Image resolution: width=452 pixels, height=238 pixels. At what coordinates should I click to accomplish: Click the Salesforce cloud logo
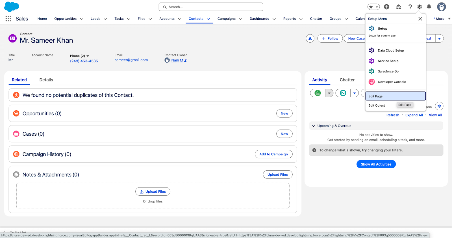12,7
